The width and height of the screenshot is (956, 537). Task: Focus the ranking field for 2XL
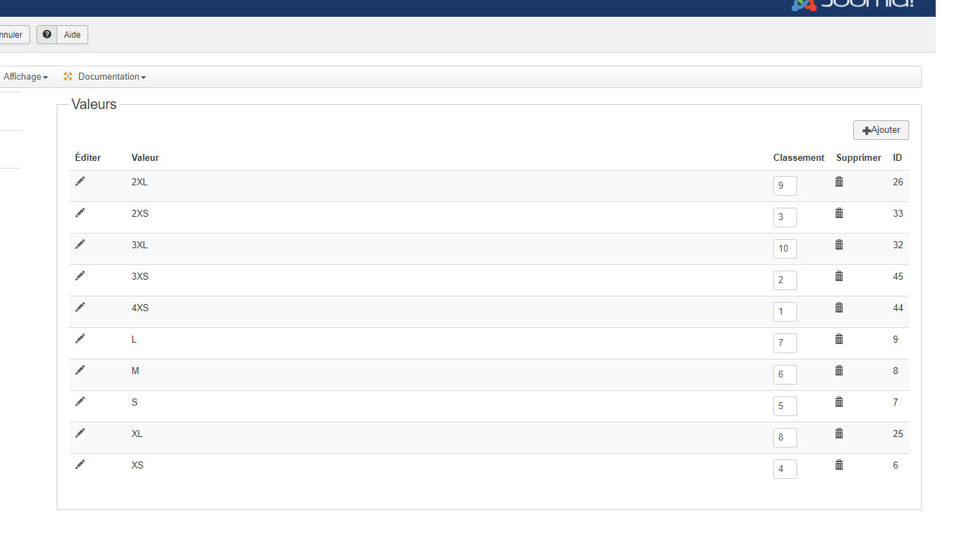(x=785, y=186)
